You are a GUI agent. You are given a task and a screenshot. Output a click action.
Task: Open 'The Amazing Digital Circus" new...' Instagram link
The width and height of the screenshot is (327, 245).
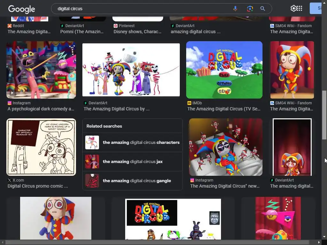225,186
